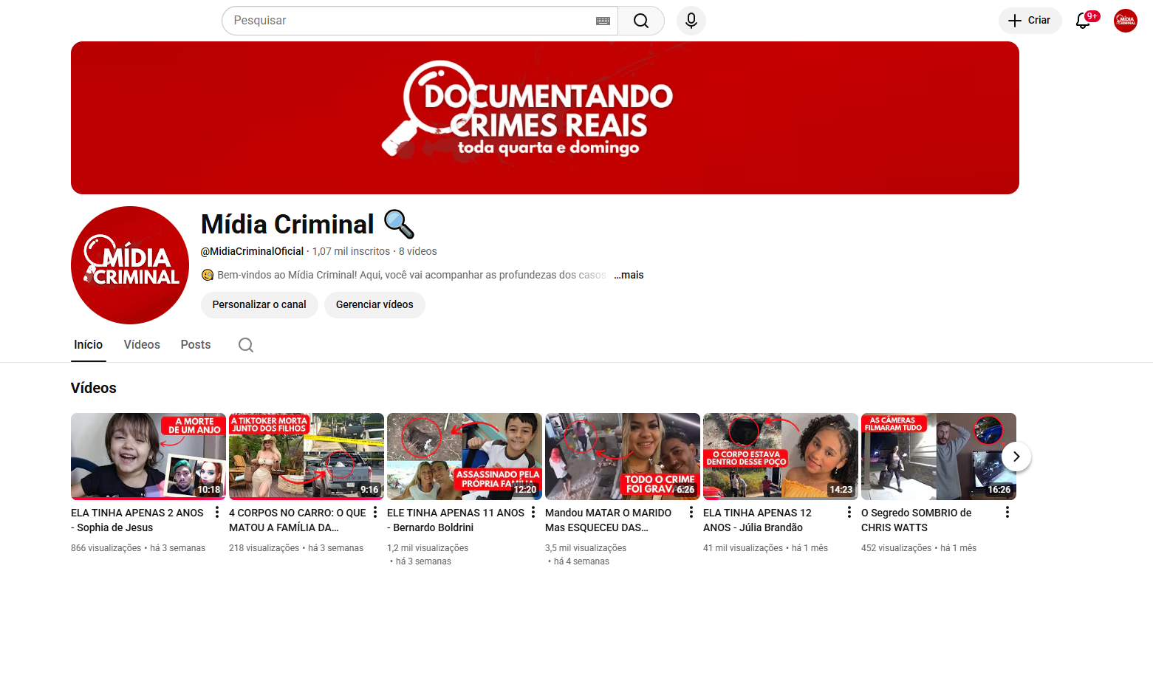Image resolution: width=1153 pixels, height=673 pixels.
Task: Click the @MidiaCriminalOficial handle
Action: (252, 251)
